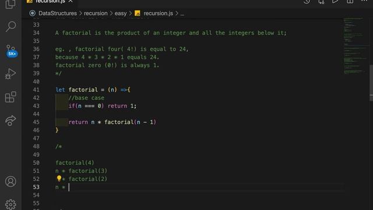Open the Manage settings gear

point(10,204)
